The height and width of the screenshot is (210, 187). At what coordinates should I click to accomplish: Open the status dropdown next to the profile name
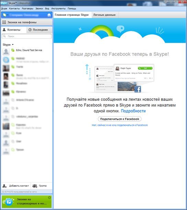8,15
